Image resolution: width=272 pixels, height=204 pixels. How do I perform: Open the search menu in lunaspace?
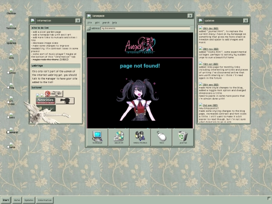[106, 23]
